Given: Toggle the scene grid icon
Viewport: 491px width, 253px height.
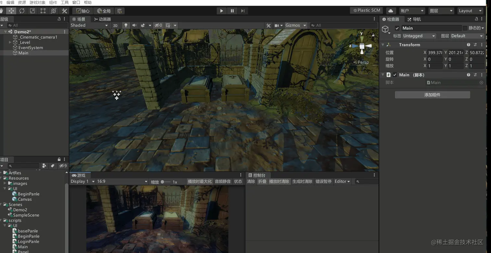Looking at the screenshot, I should pyautogui.click(x=168, y=25).
